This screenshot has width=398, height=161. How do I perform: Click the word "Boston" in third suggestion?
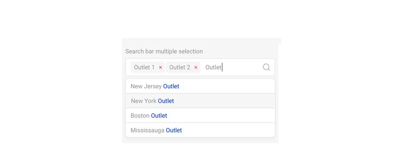[x=140, y=115]
